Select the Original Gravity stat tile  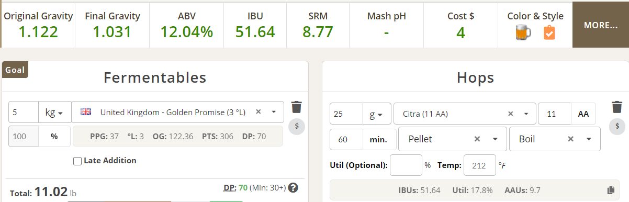pyautogui.click(x=38, y=25)
